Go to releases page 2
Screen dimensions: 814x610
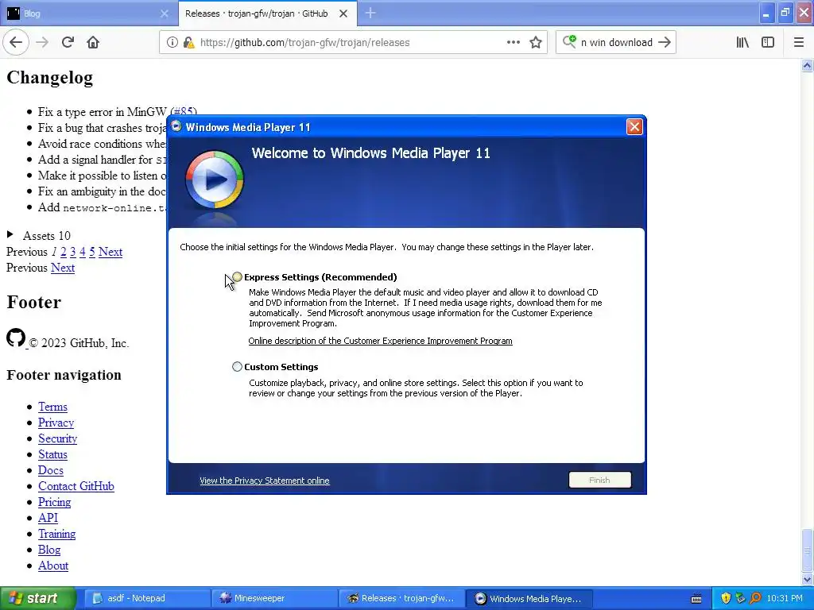(64, 252)
